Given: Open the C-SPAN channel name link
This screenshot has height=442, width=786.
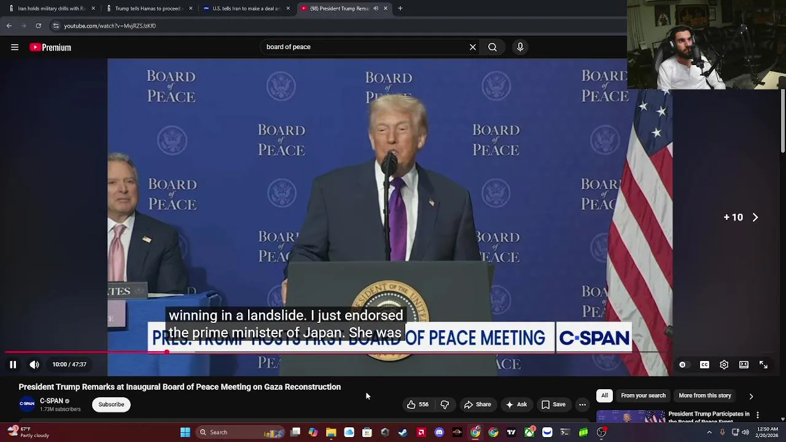Looking at the screenshot, I should (52, 401).
